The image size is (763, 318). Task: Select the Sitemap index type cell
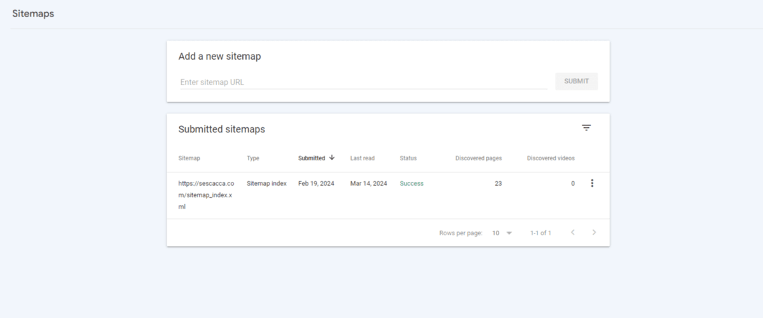[266, 183]
